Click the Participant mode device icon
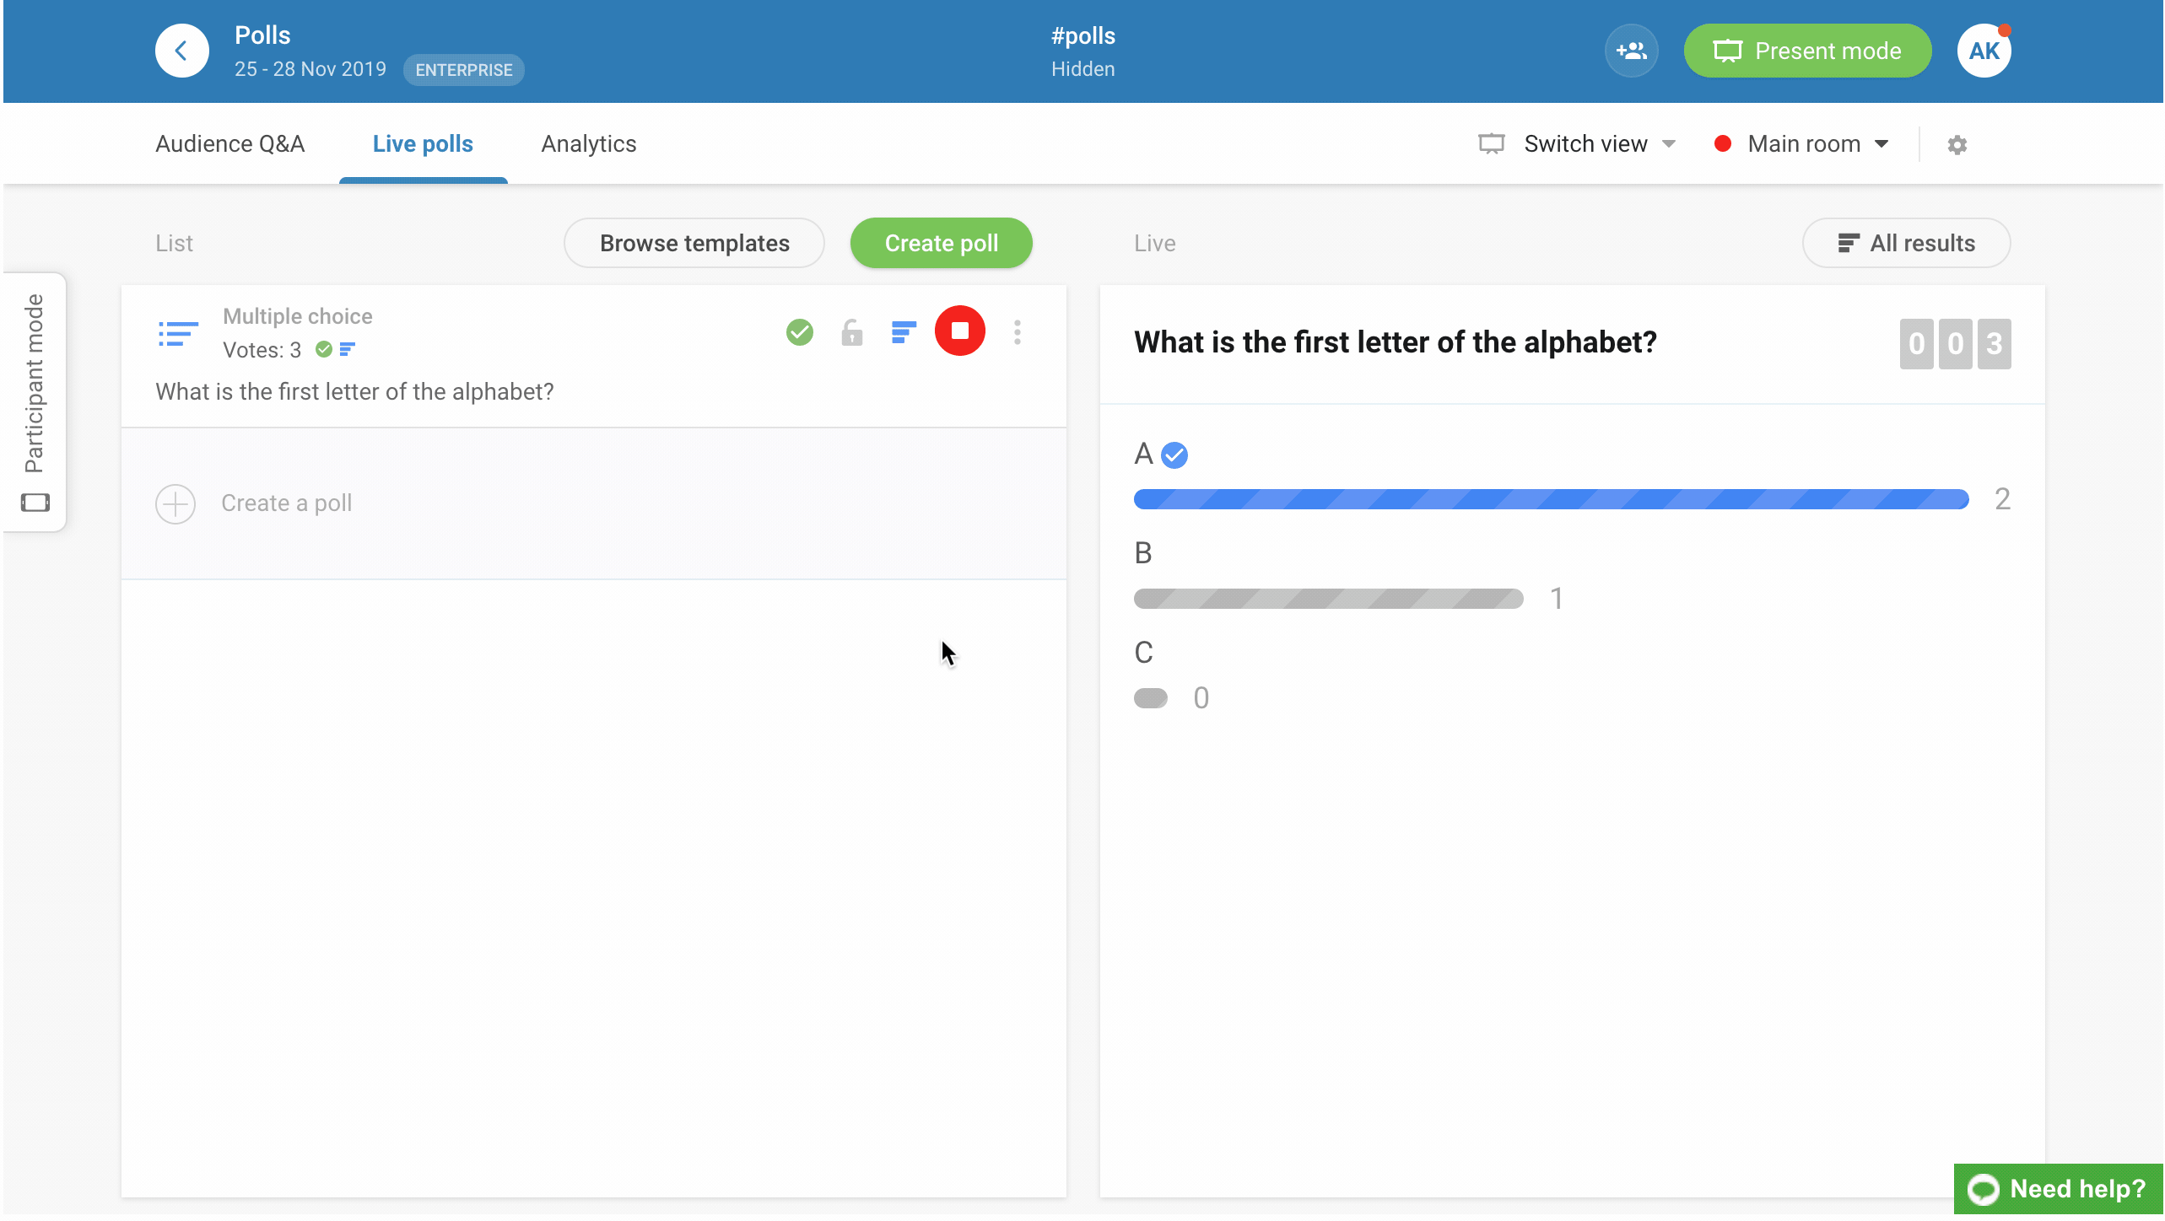The height and width of the screenshot is (1221, 2165). click(x=35, y=503)
